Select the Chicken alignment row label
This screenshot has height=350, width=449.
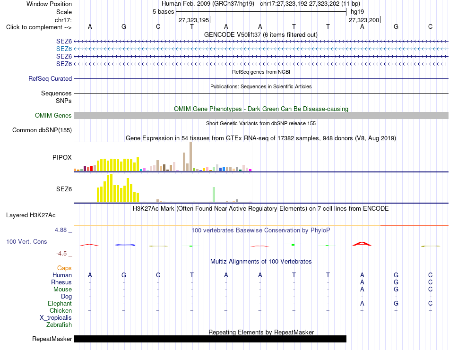click(60, 310)
